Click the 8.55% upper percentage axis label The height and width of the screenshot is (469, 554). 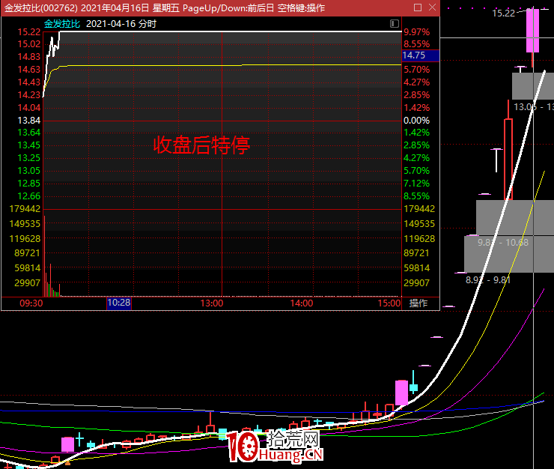pos(416,44)
